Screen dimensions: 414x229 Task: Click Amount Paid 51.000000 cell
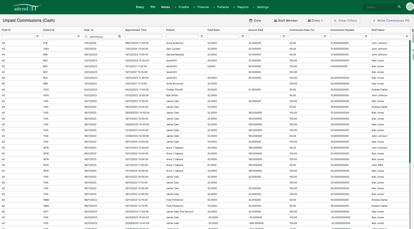pos(255,89)
